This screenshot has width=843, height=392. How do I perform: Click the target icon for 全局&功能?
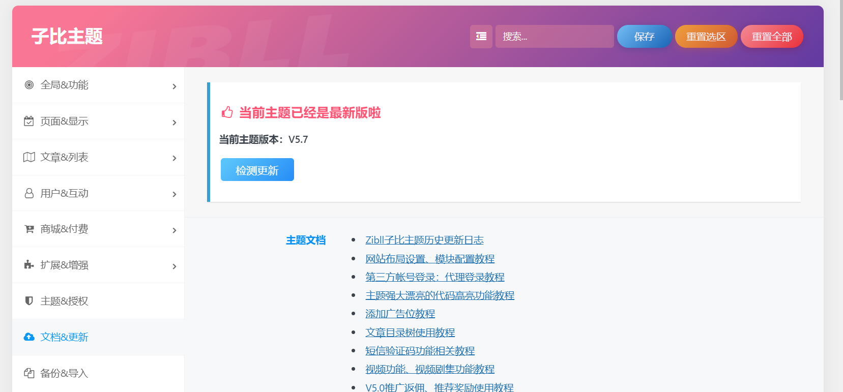(x=29, y=85)
